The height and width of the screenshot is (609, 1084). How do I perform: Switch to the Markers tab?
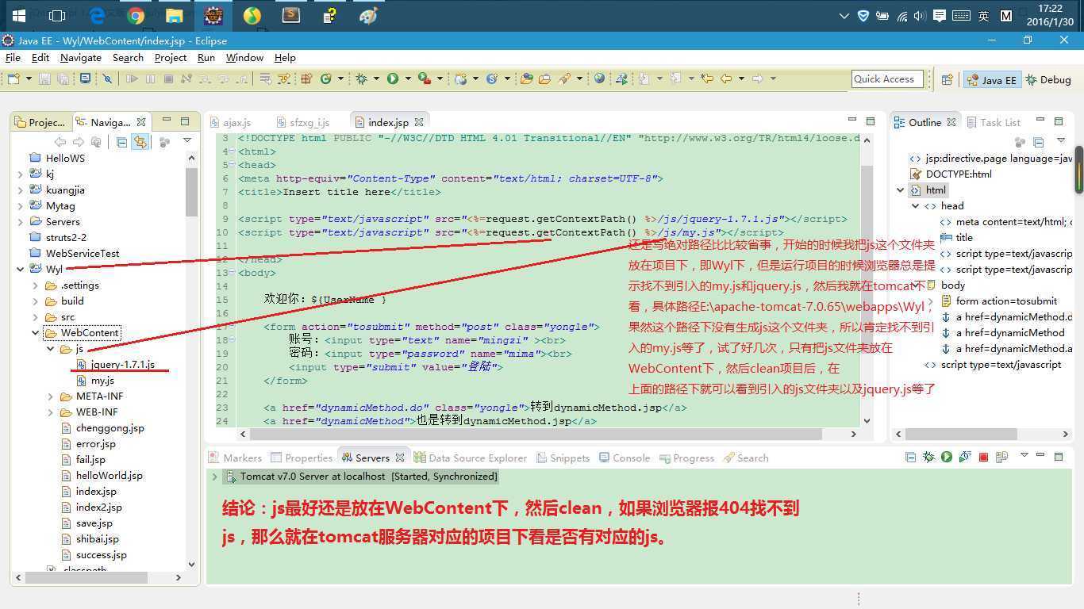pyautogui.click(x=235, y=458)
